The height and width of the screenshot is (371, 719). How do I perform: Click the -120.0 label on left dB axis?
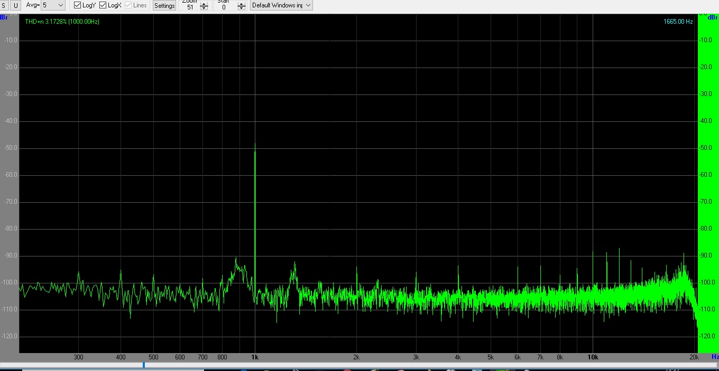pos(11,337)
